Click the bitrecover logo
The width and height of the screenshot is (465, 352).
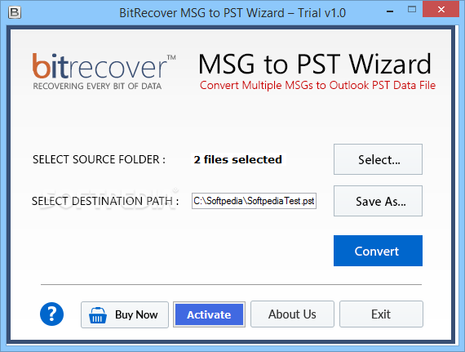click(x=104, y=71)
